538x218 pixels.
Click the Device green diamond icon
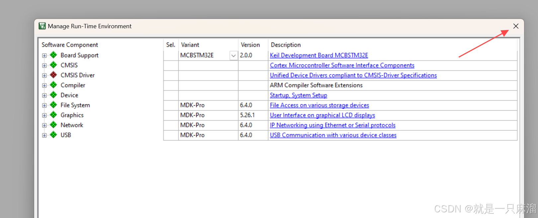(53, 95)
